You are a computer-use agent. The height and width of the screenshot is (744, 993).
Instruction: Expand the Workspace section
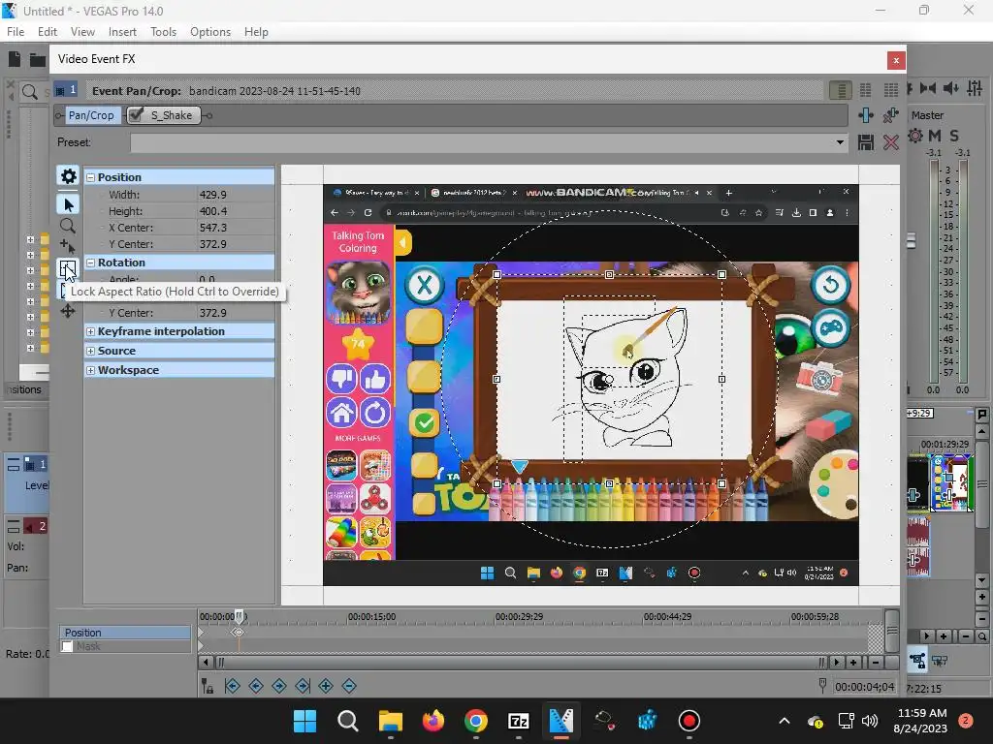point(90,370)
